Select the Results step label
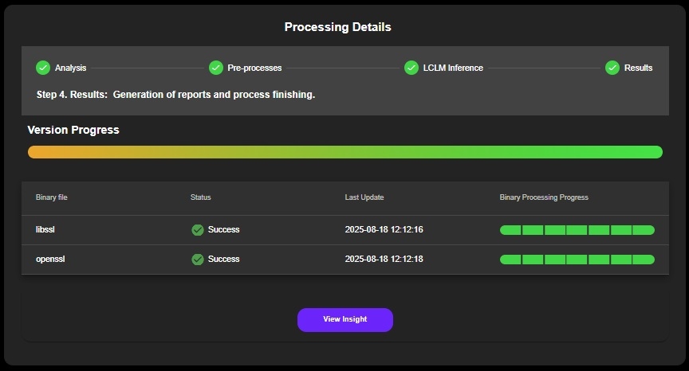689x371 pixels. (x=638, y=68)
